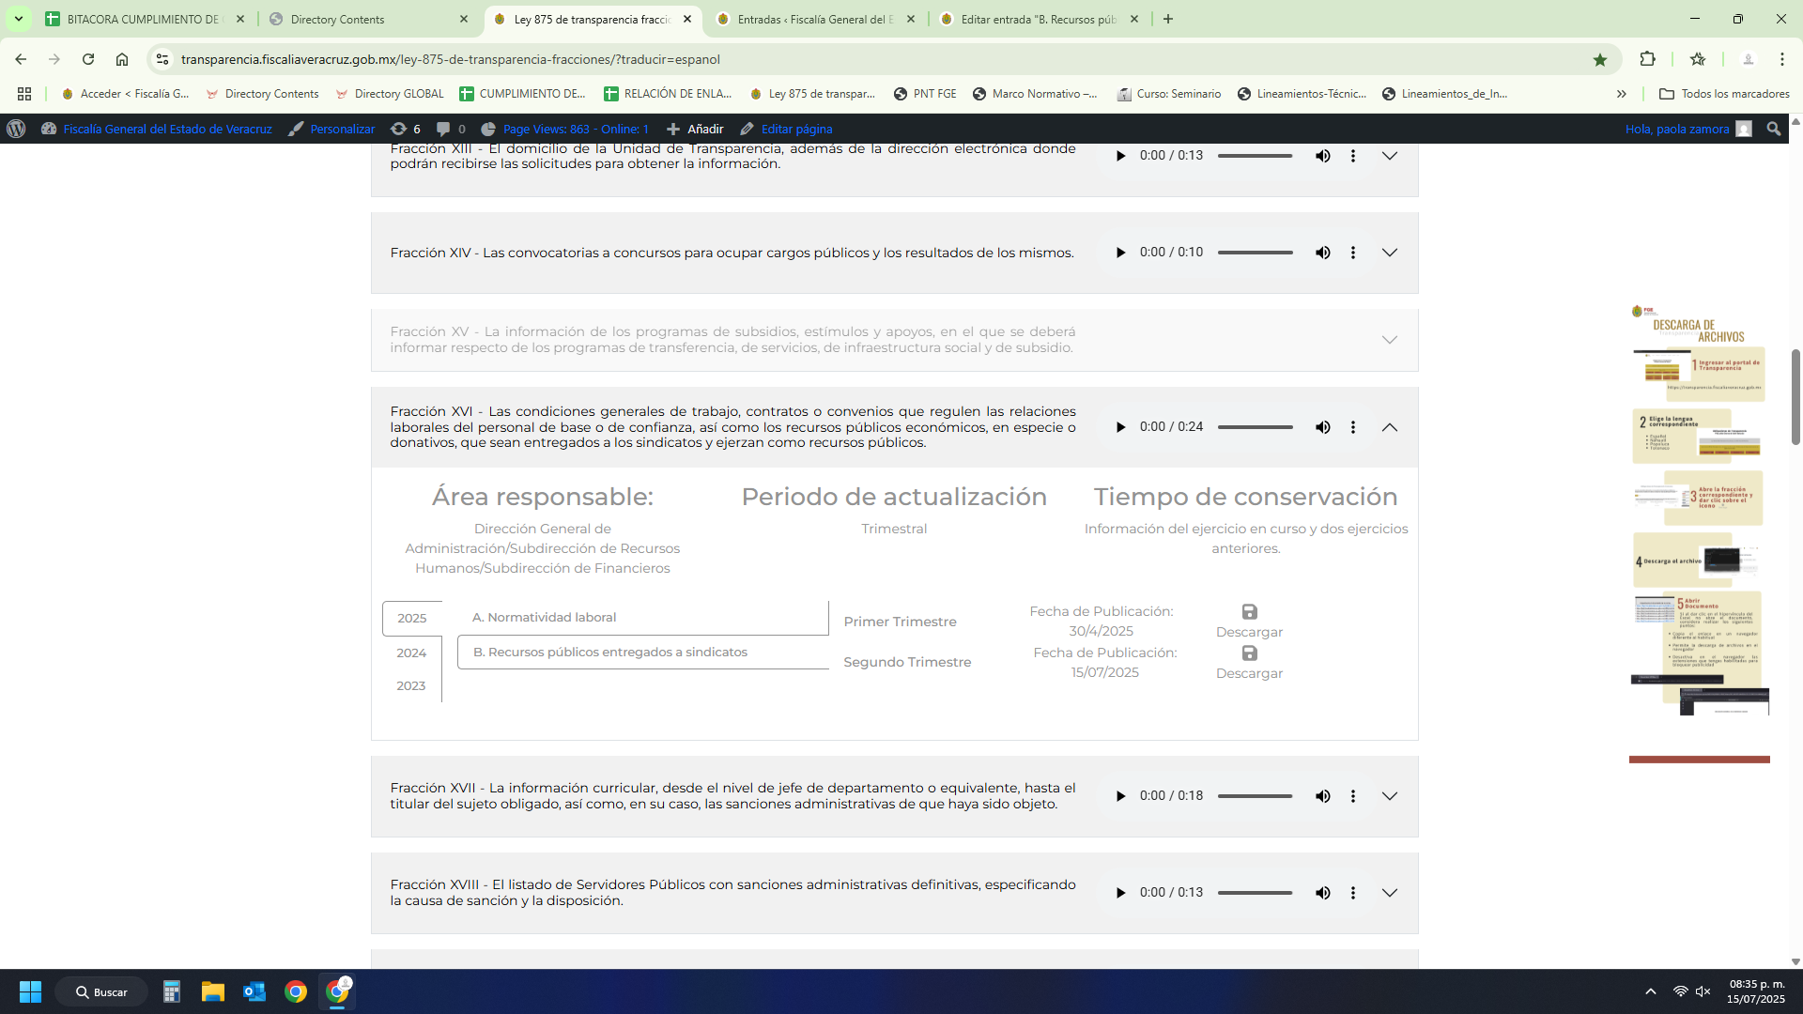The height and width of the screenshot is (1014, 1803).
Task: Play audio for Fracción XVI
Action: (x=1120, y=427)
